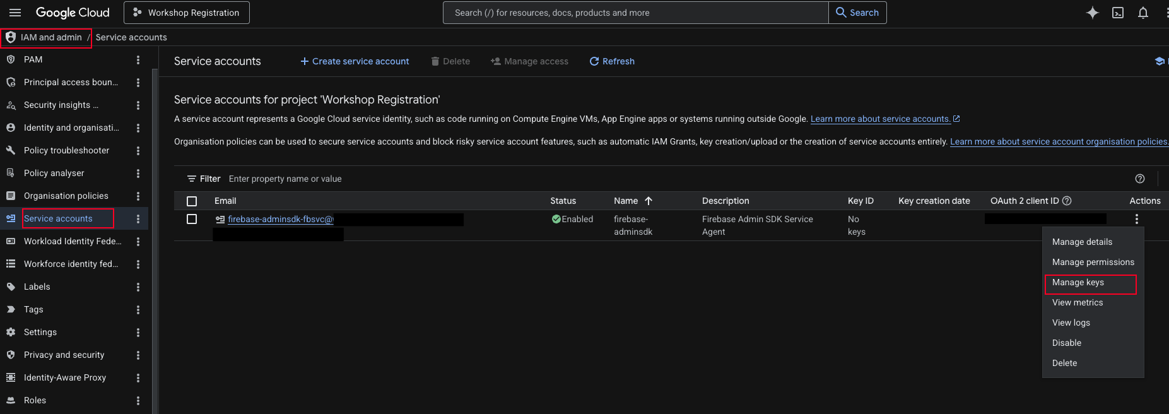Click the blue Search button

pos(857,13)
